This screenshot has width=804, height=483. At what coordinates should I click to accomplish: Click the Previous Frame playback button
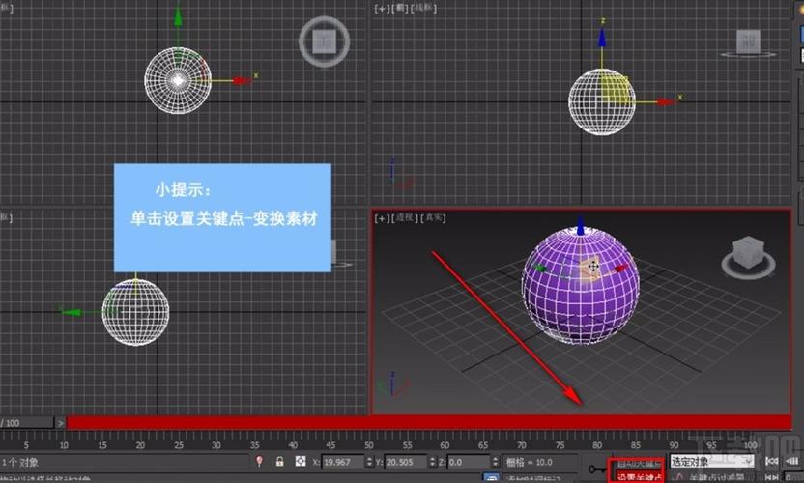click(x=792, y=462)
